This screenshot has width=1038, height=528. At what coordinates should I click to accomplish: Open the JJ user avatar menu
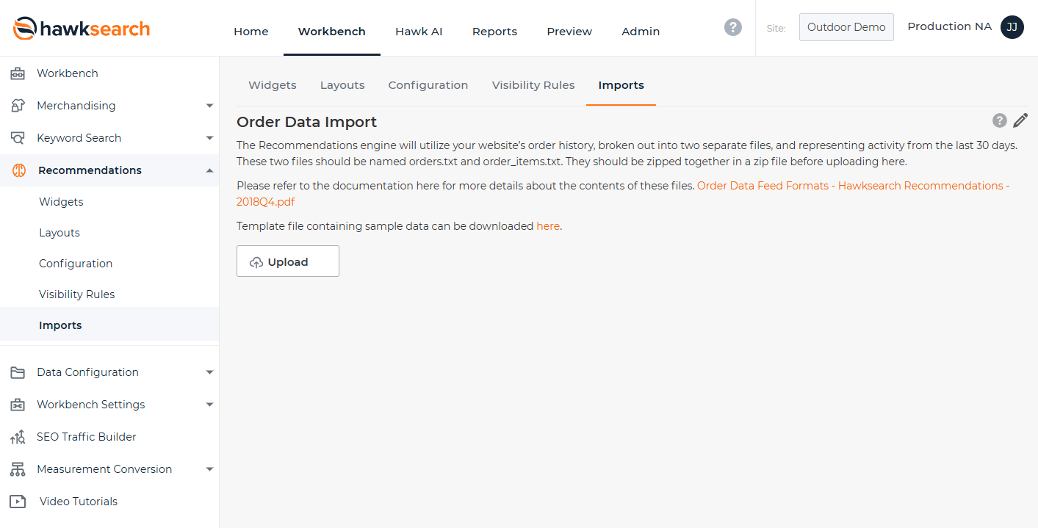[1012, 27]
